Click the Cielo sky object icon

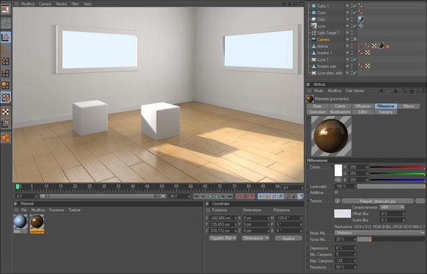click(314, 19)
